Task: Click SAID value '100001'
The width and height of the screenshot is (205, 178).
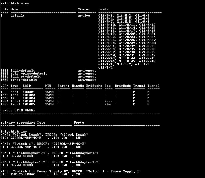Action: 29,92
